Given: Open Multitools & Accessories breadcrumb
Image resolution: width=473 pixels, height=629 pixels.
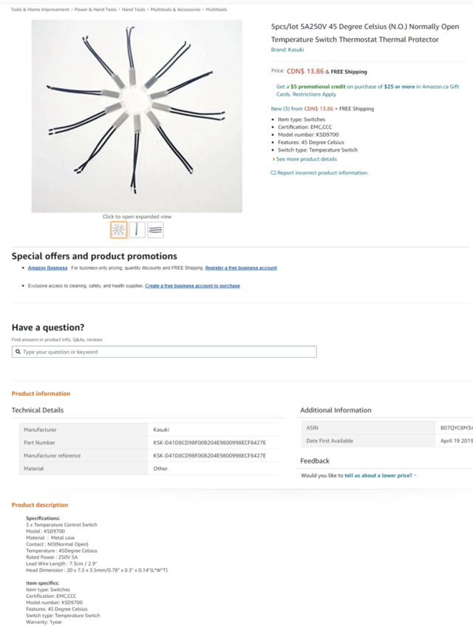Looking at the screenshot, I should [175, 10].
